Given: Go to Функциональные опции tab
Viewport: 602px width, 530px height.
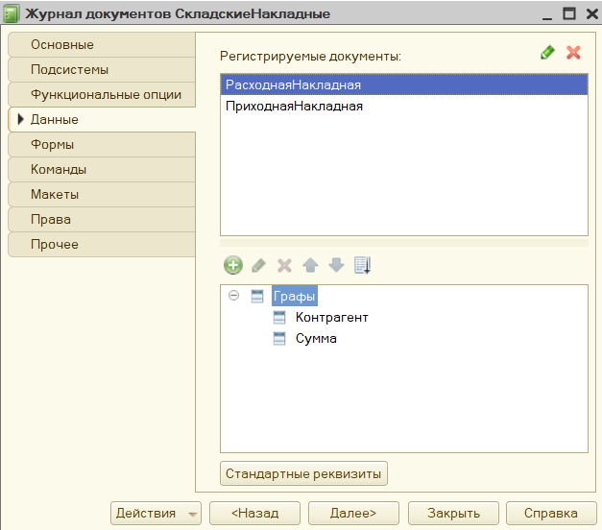Looking at the screenshot, I should click(102, 94).
